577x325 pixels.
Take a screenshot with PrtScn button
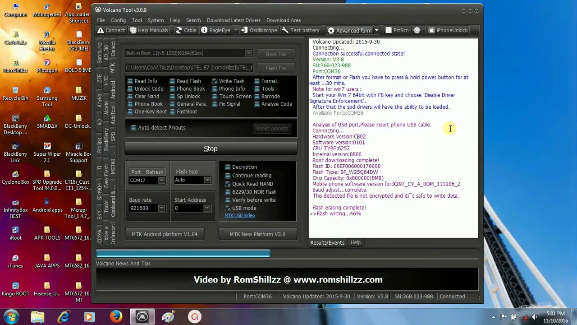click(397, 30)
